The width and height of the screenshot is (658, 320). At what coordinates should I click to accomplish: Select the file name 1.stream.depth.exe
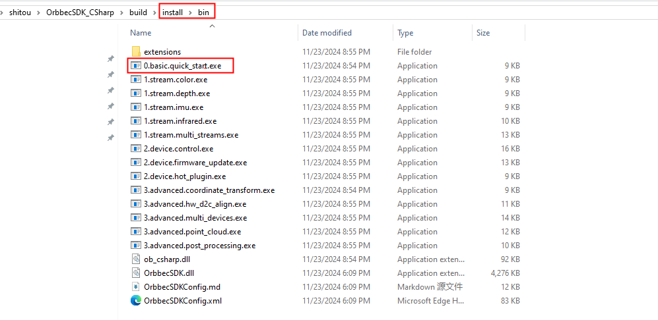tap(177, 93)
